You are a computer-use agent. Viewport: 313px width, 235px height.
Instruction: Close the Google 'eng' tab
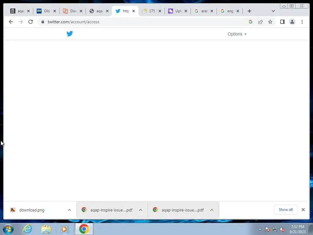point(238,11)
